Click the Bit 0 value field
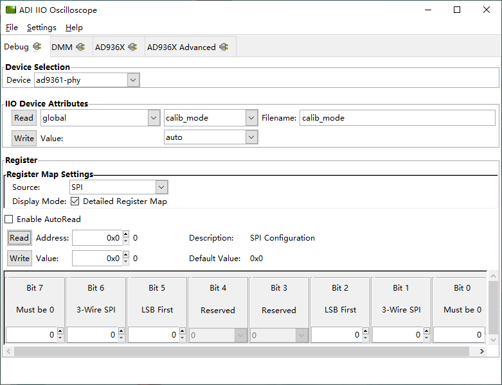This screenshot has height=385, width=502. [x=459, y=335]
